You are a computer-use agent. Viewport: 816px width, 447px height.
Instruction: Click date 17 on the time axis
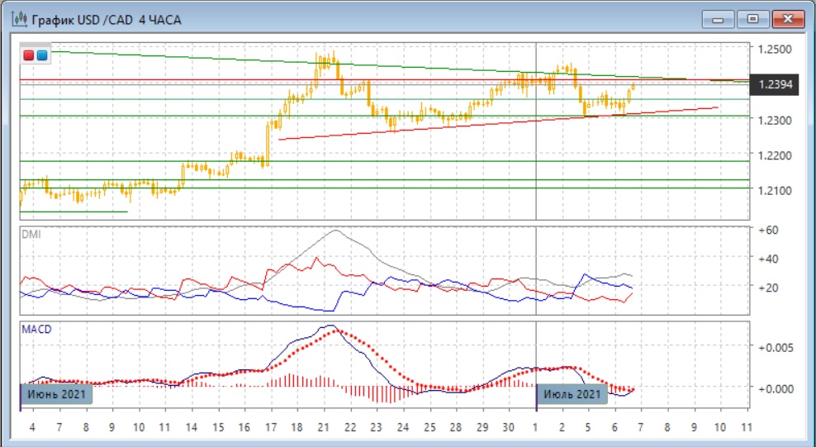(x=270, y=428)
